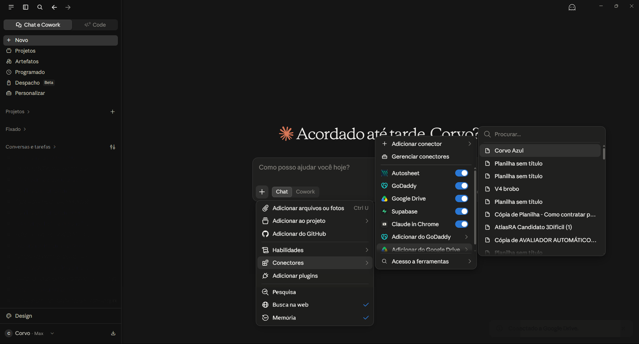639x344 pixels.
Task: Click the paperclip icon for adding files
Action: [x=265, y=208]
